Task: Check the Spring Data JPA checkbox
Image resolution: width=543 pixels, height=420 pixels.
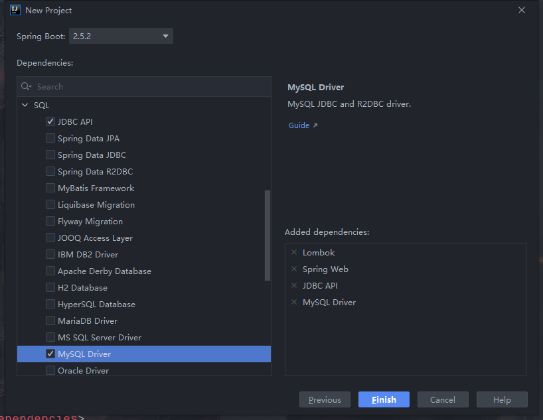Action: tap(50, 138)
